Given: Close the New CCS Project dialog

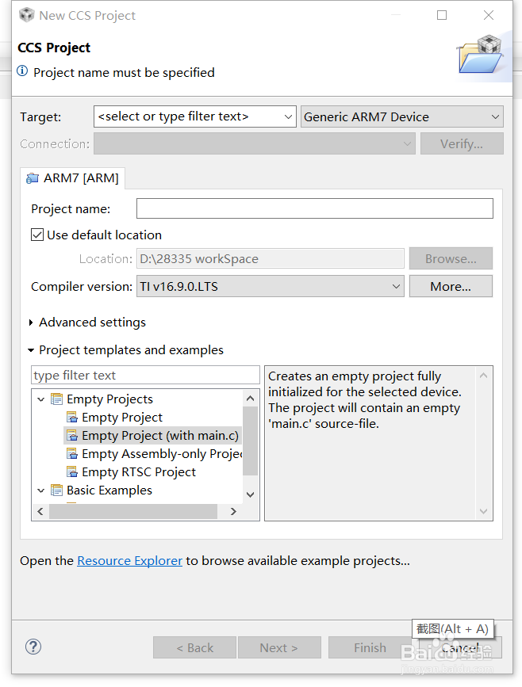Looking at the screenshot, I should coord(489,15).
